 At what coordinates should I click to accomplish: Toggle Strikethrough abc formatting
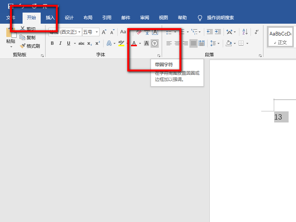point(81,43)
